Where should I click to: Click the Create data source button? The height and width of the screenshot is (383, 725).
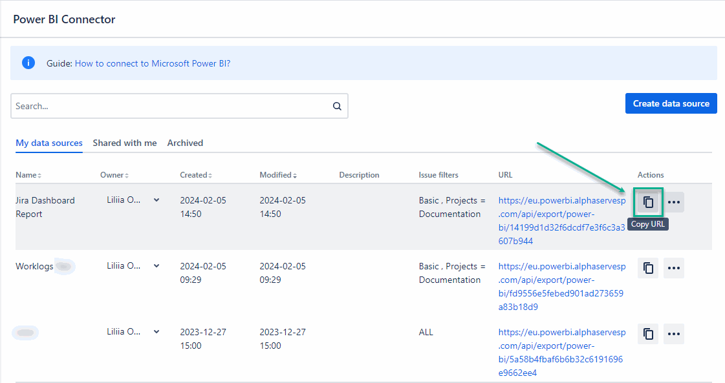coord(671,103)
